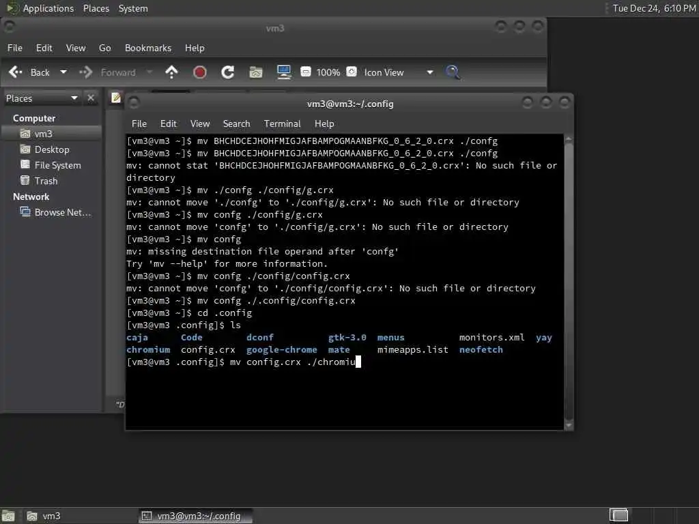Open the Bookmarks menu in Caja
The width and height of the screenshot is (699, 524).
pyautogui.click(x=148, y=48)
